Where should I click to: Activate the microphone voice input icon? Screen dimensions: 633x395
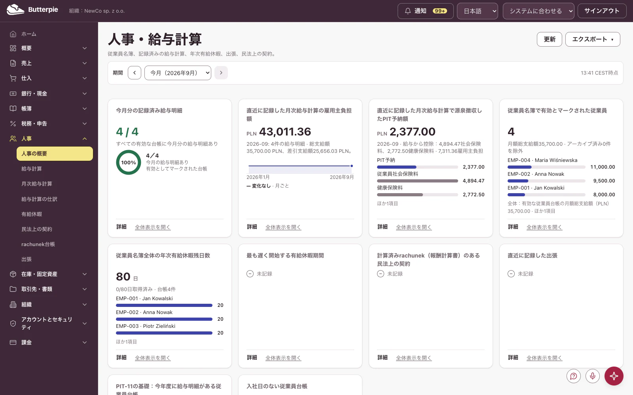[x=593, y=376]
